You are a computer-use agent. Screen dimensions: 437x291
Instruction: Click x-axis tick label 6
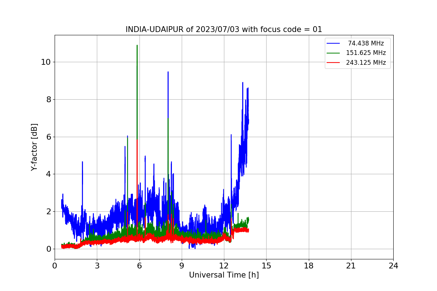pyautogui.click(x=139, y=266)
